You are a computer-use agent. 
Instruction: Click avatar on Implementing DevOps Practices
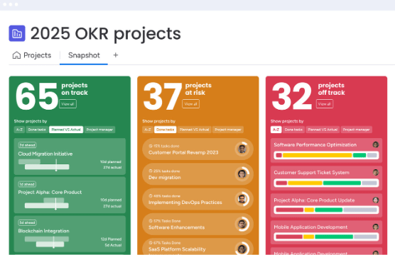(x=242, y=199)
